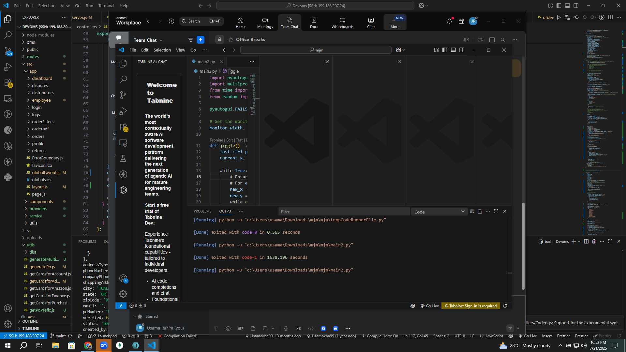
Task: Toggle panel layout in inner VS Code window
Action: coord(453,50)
